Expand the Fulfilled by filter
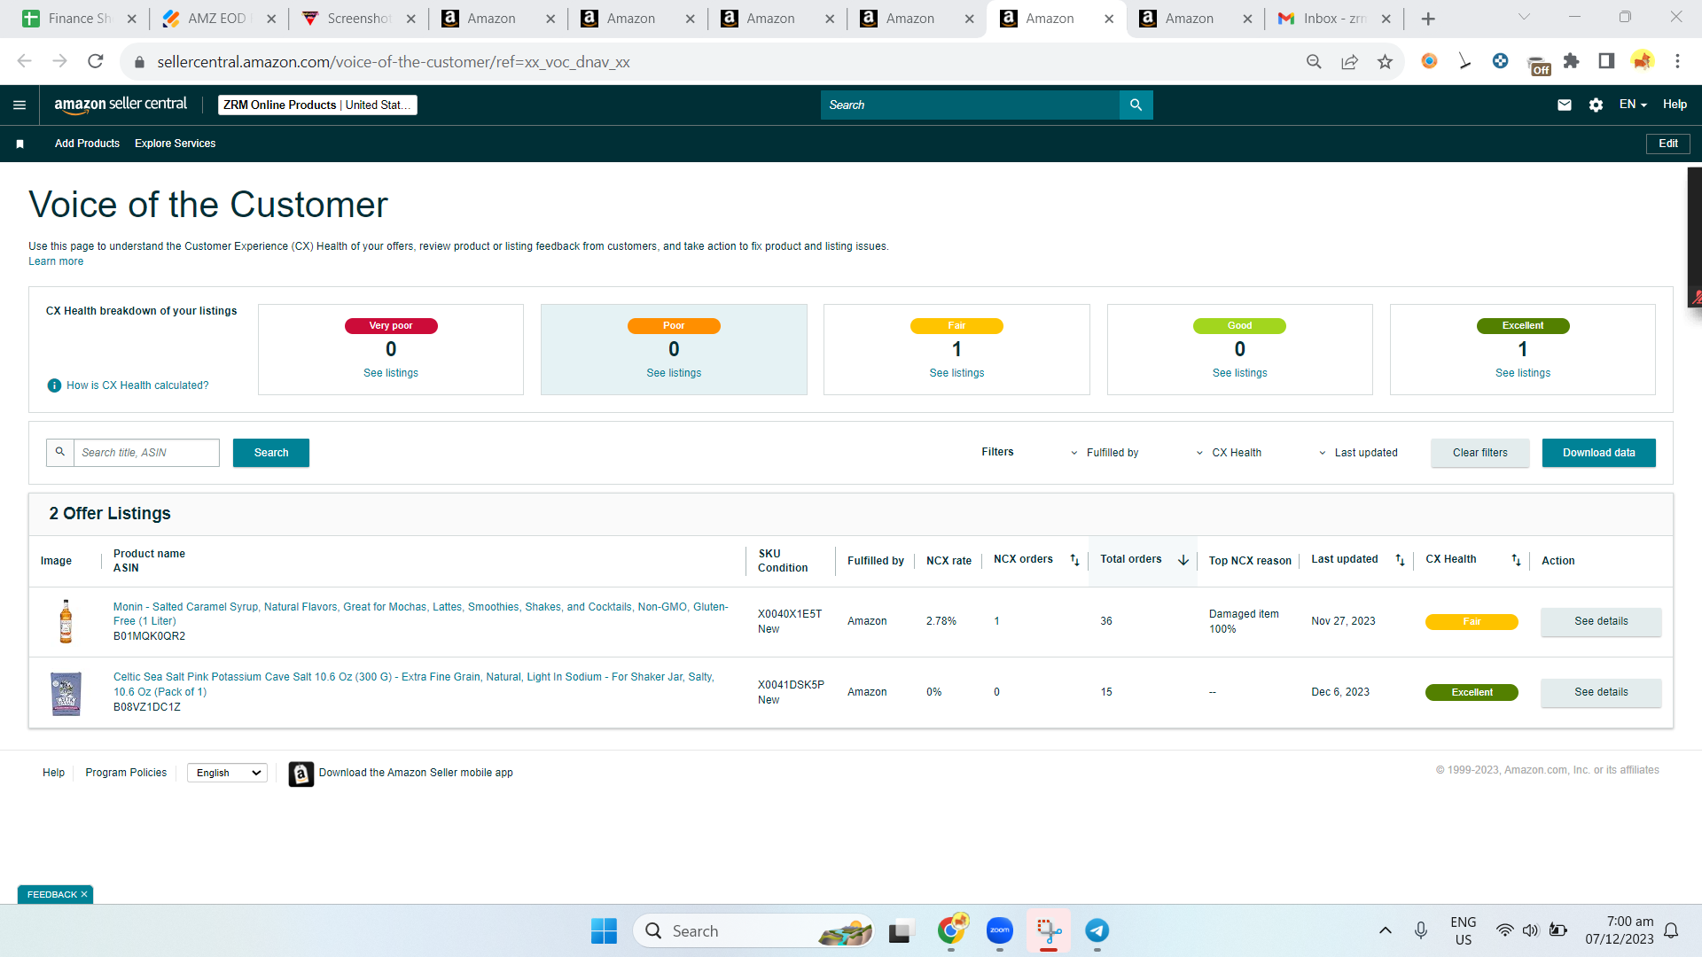The height and width of the screenshot is (957, 1702). point(1105,453)
